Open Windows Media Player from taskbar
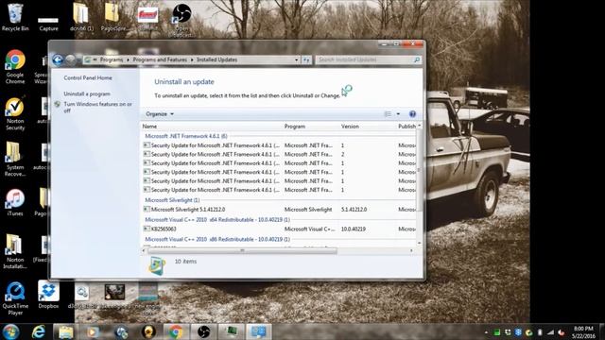Screen dimensions: 605x340 coord(93,331)
